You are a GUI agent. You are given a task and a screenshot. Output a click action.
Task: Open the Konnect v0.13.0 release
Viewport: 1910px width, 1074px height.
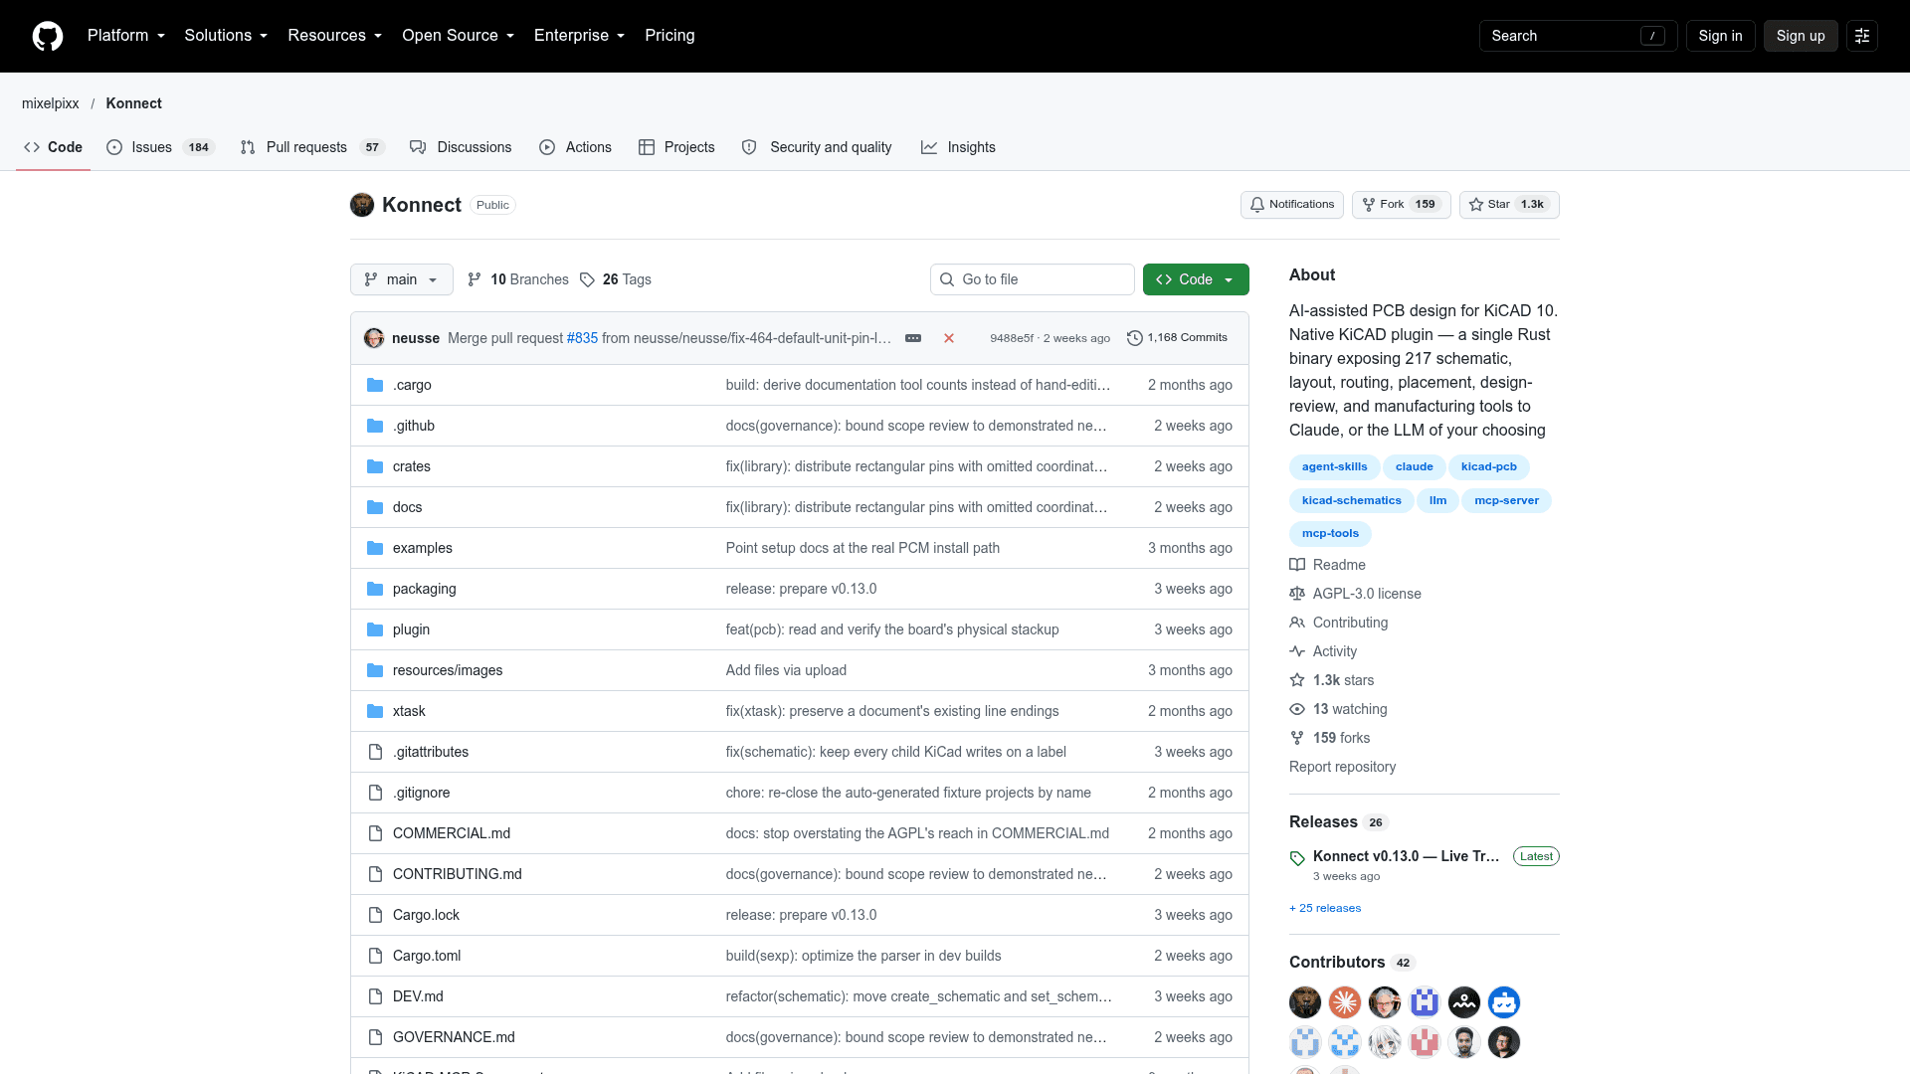coord(1406,856)
